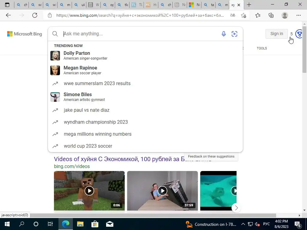Click the address bar URL
Screen dimensions: 307x230
pyautogui.click(x=140, y=15)
